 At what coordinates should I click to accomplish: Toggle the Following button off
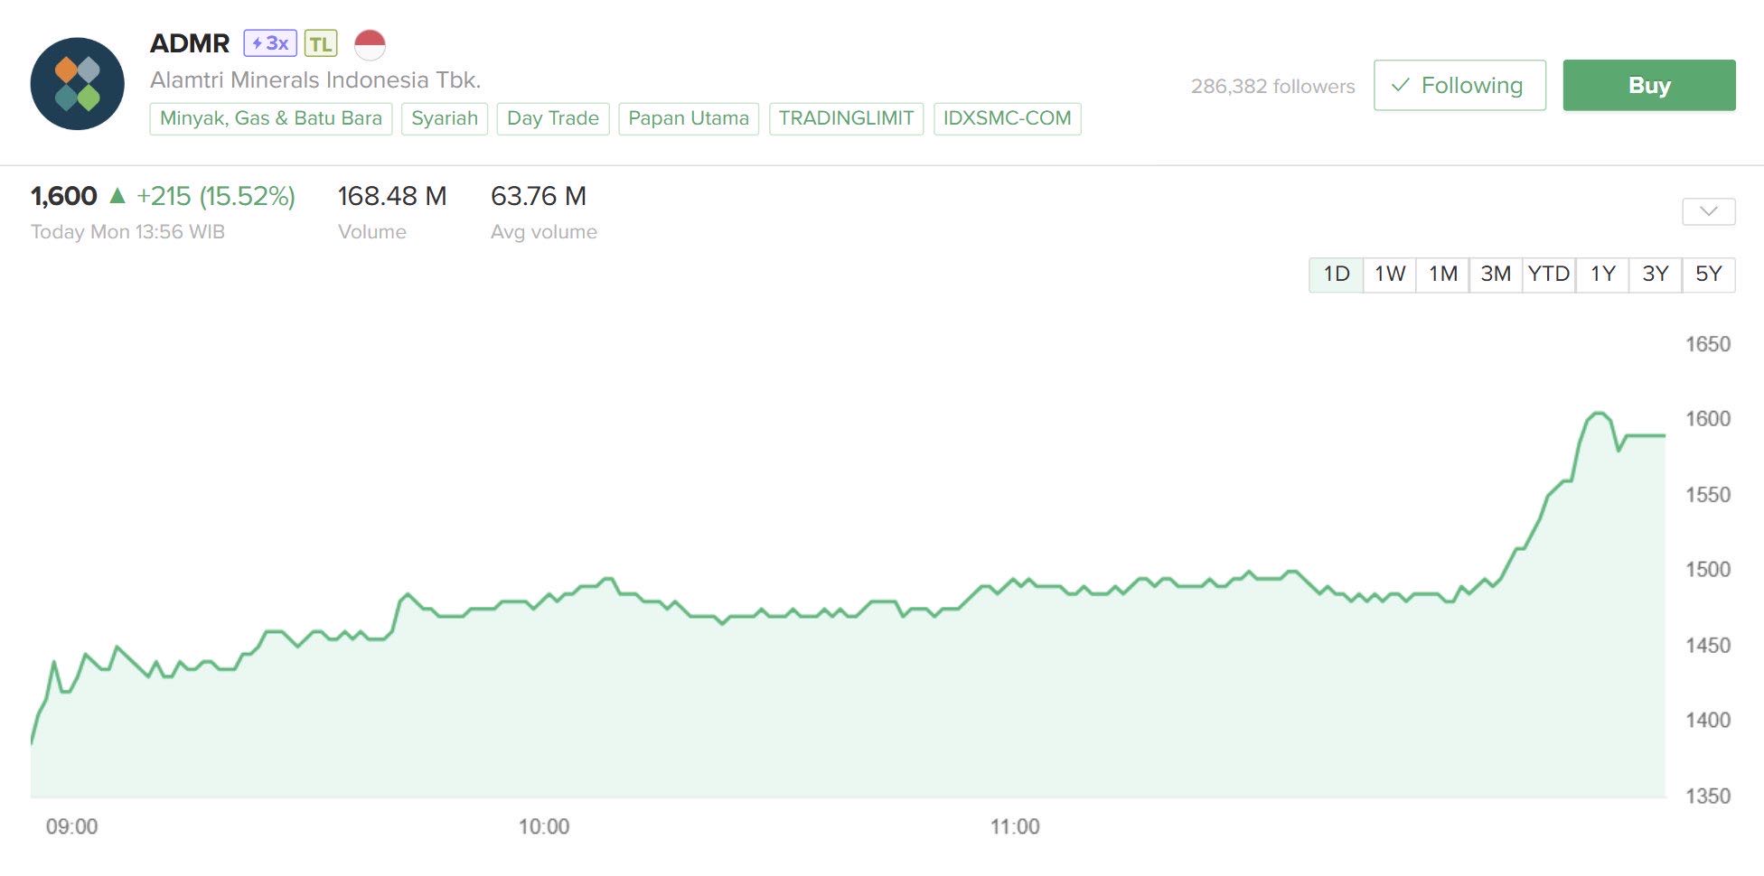[1459, 86]
